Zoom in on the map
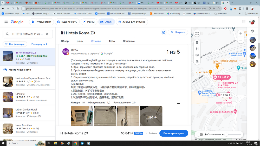 click(240, 33)
